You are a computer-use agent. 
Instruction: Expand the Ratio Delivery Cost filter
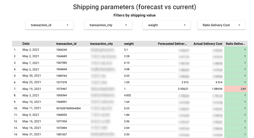(221, 25)
